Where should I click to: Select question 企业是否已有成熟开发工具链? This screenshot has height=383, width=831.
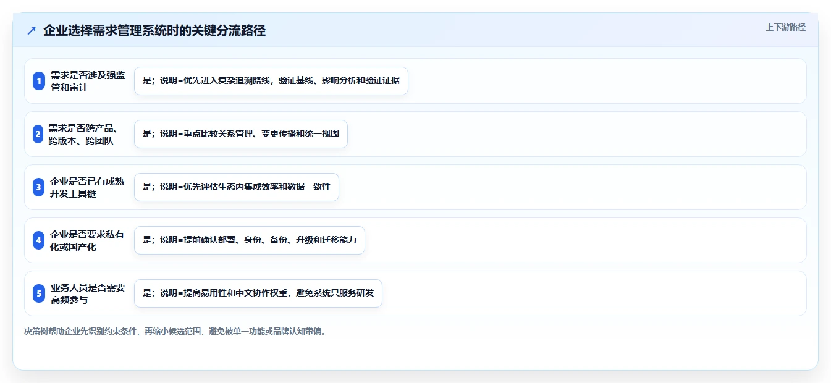point(88,187)
